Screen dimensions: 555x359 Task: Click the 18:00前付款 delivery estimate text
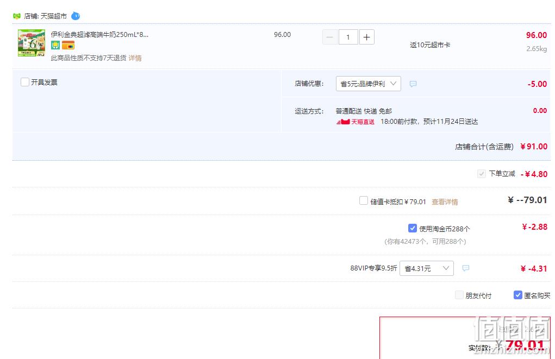coord(429,122)
